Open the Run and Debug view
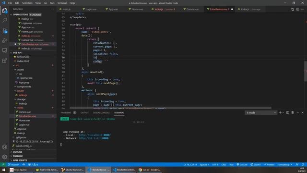 [x=5, y=40]
